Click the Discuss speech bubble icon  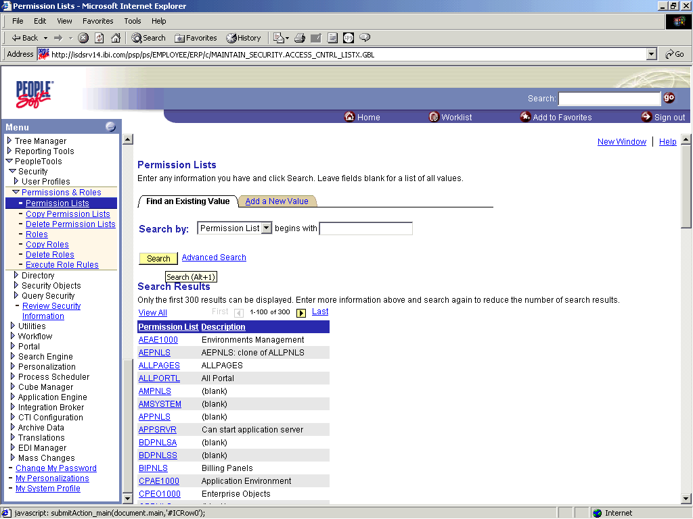(365, 38)
